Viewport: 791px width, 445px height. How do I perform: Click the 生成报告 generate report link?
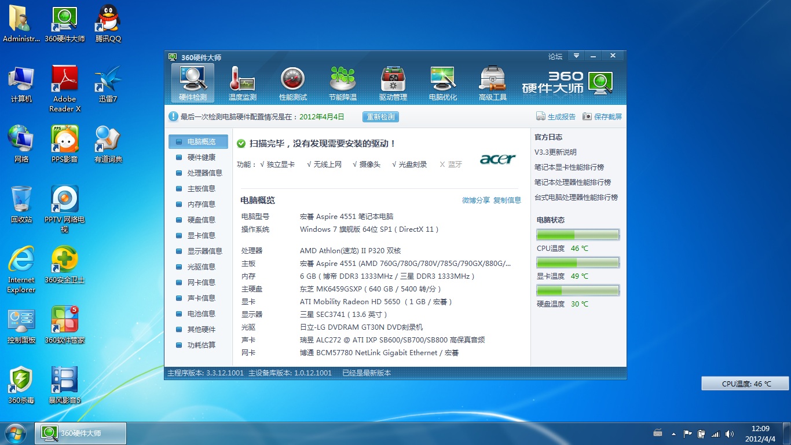click(561, 116)
